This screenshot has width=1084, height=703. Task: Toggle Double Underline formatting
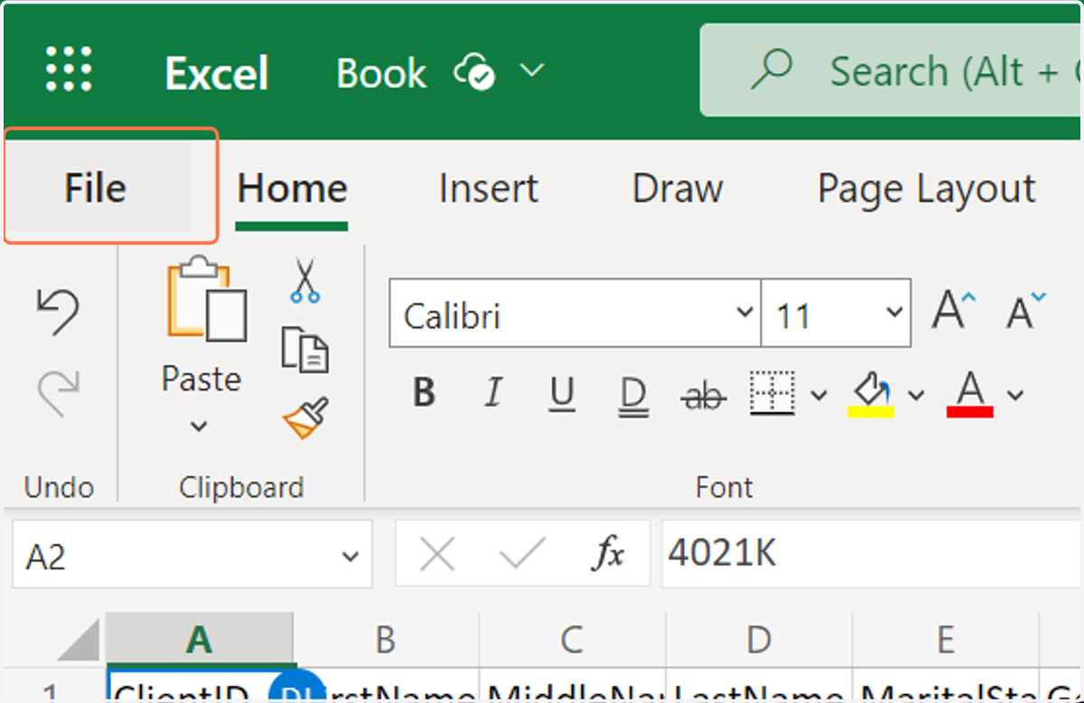point(634,395)
